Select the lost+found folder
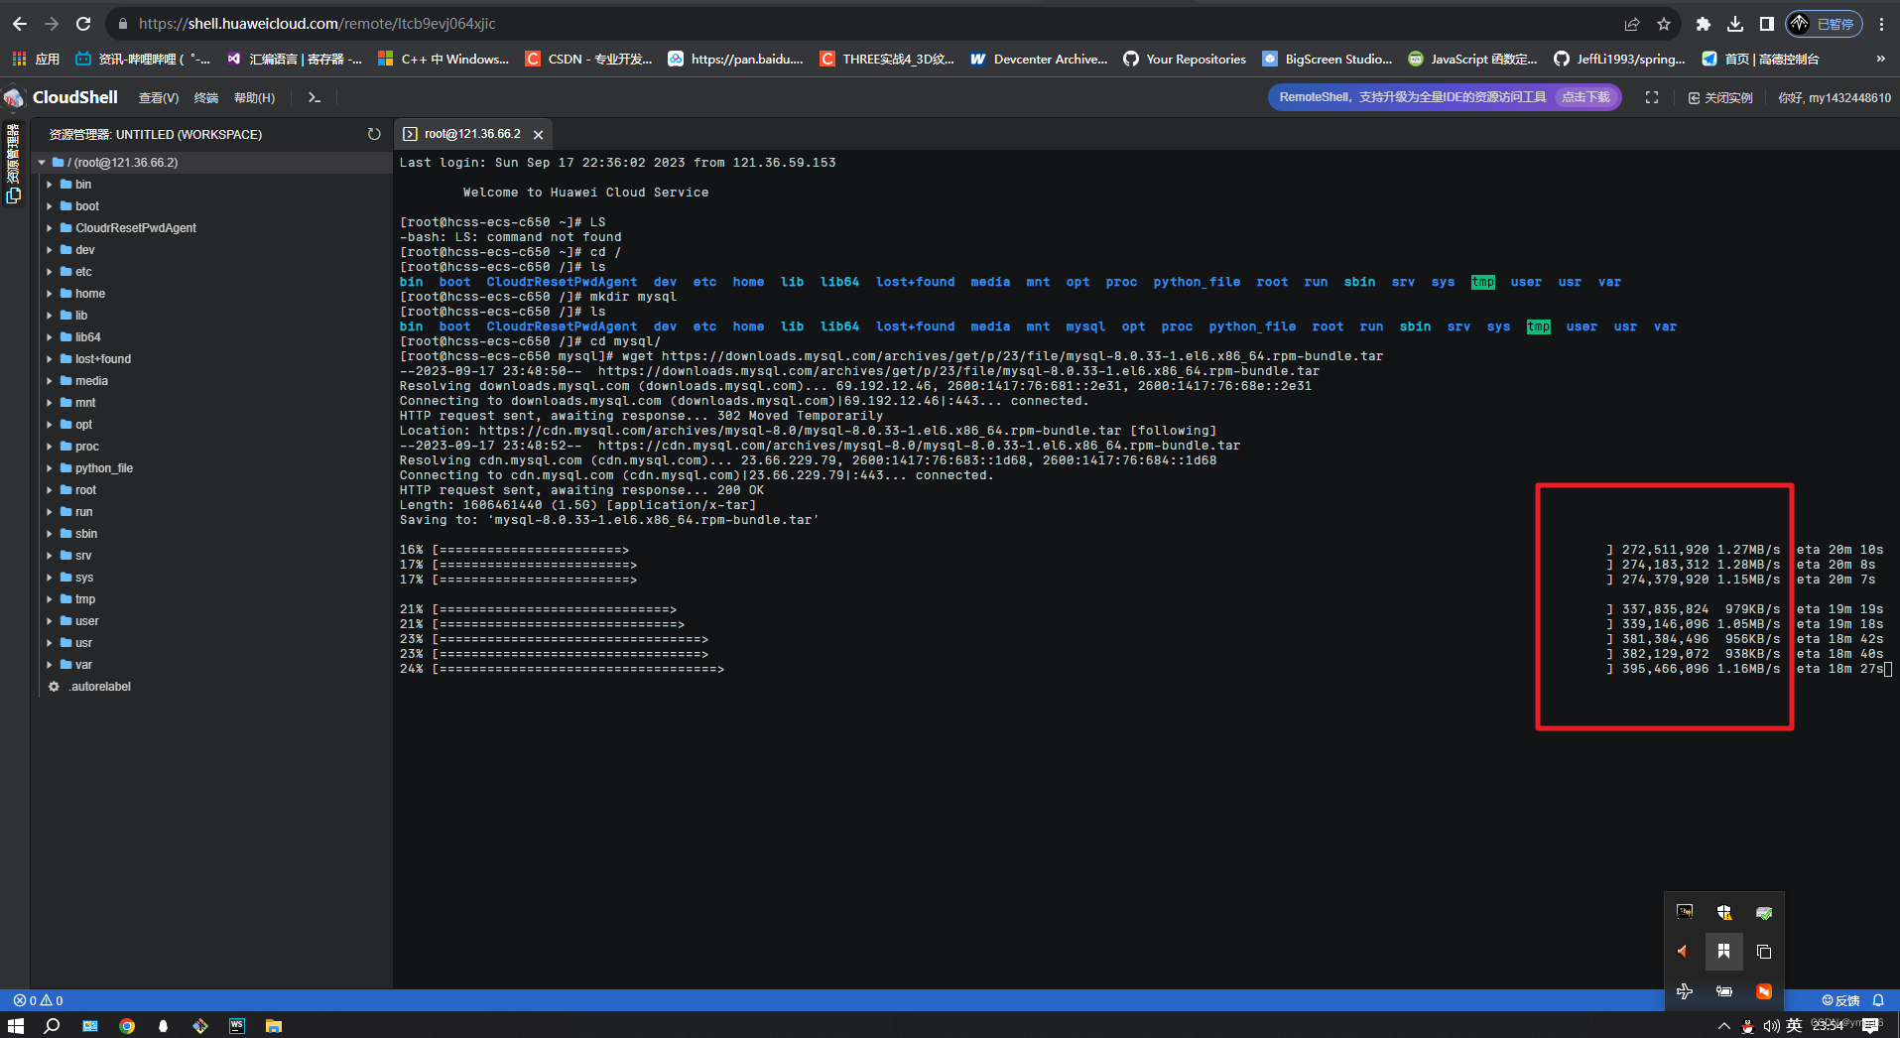1900x1038 pixels. pos(102,359)
